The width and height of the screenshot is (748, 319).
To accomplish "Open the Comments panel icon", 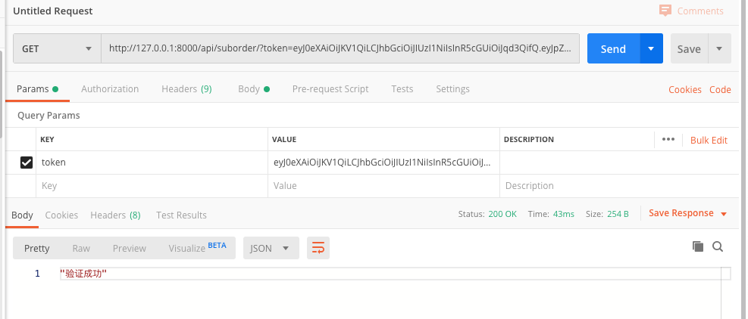I will [x=665, y=11].
